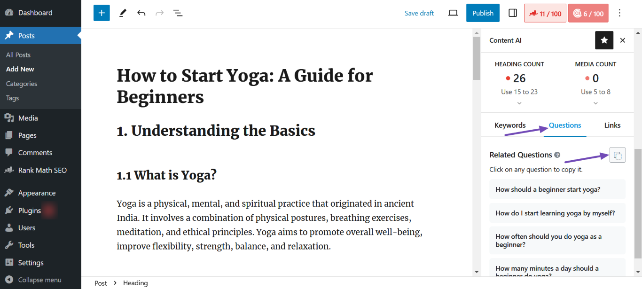Switch to the Keywords tab
The width and height of the screenshot is (642, 289).
[510, 125]
